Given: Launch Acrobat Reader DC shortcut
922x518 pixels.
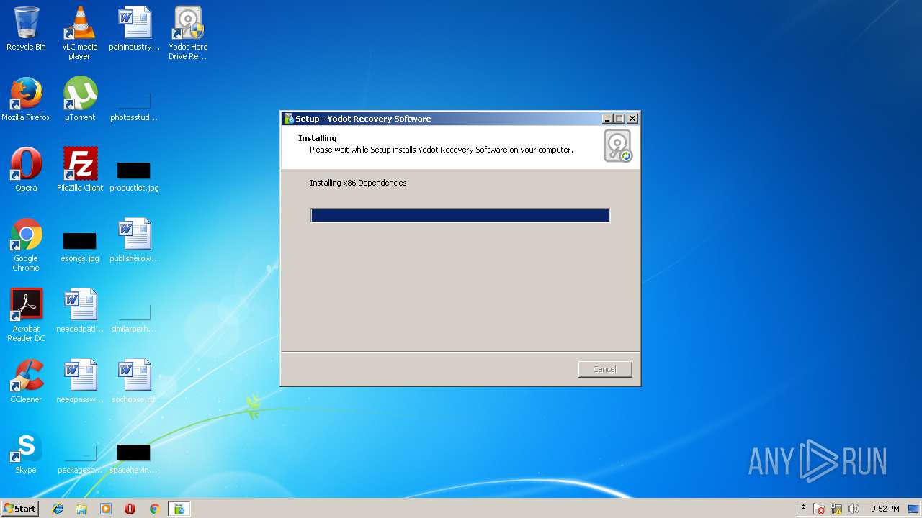Looking at the screenshot, I should pyautogui.click(x=26, y=315).
